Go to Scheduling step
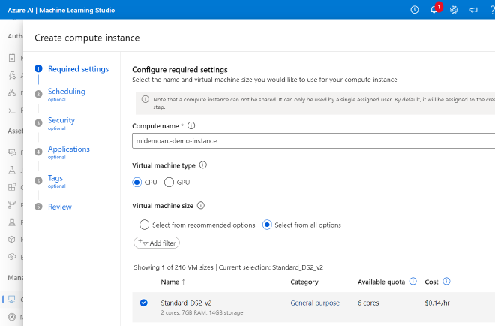The width and height of the screenshot is (495, 326). coord(67,92)
